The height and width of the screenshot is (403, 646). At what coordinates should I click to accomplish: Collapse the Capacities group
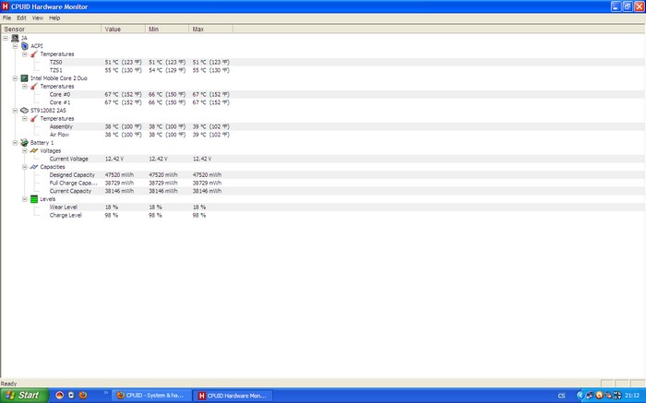coord(25,167)
